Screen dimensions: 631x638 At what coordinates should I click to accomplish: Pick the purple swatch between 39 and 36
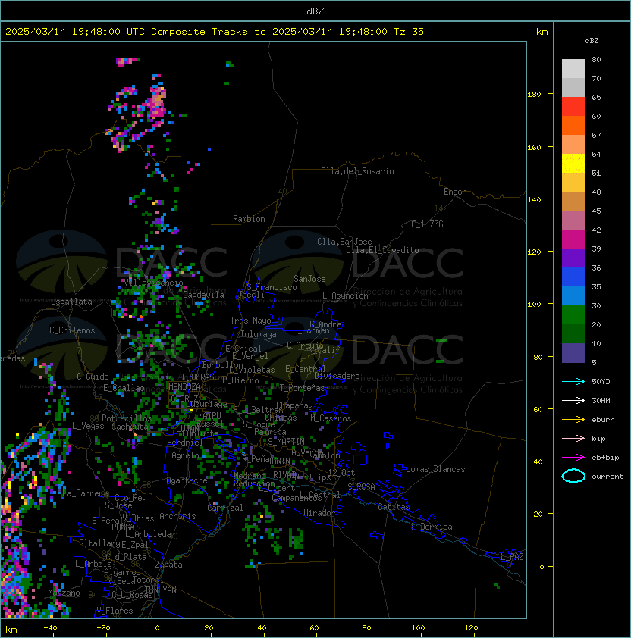[573, 258]
